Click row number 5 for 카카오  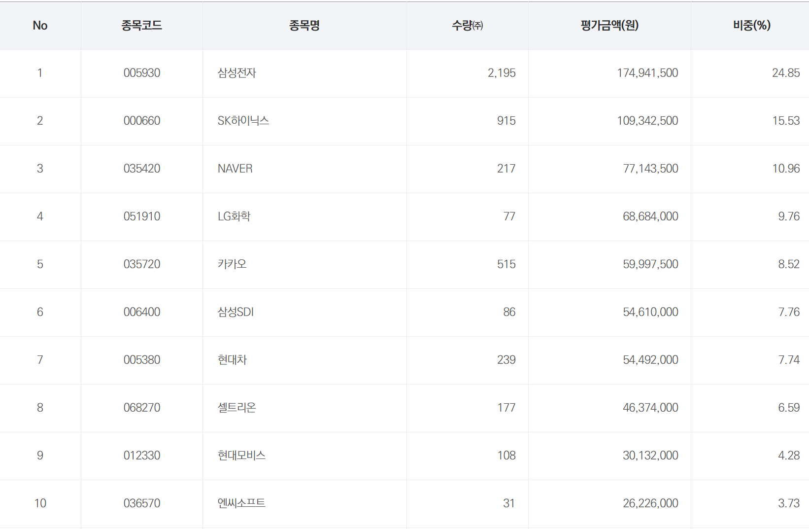40,264
